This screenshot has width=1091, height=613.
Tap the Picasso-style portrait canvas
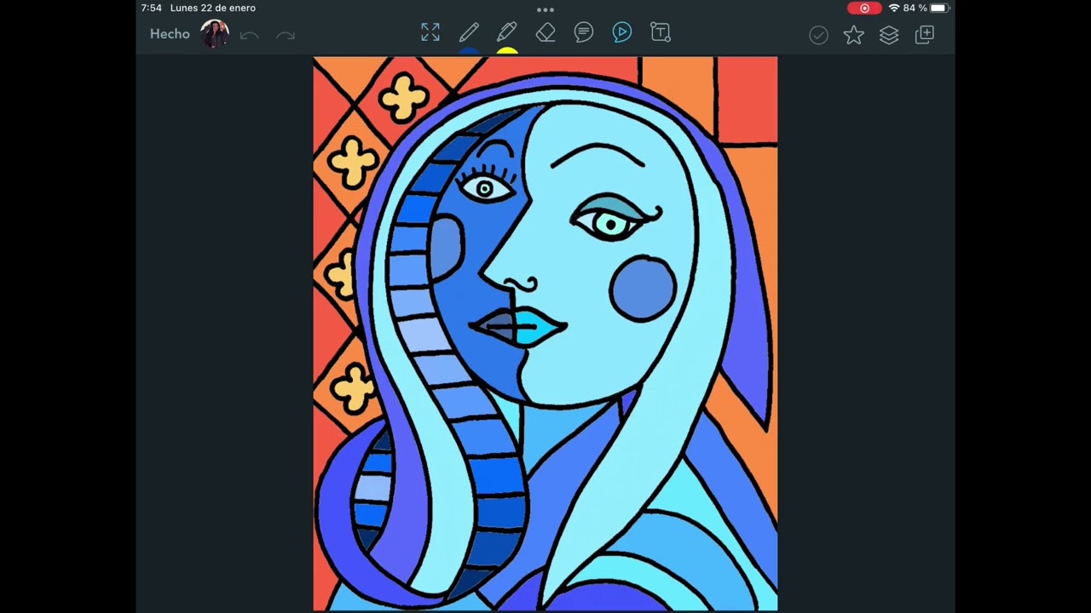[x=545, y=334]
